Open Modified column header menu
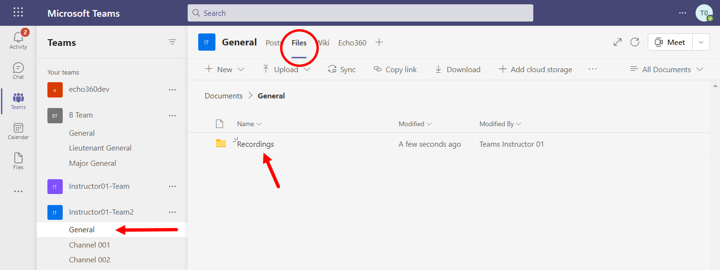 point(415,124)
